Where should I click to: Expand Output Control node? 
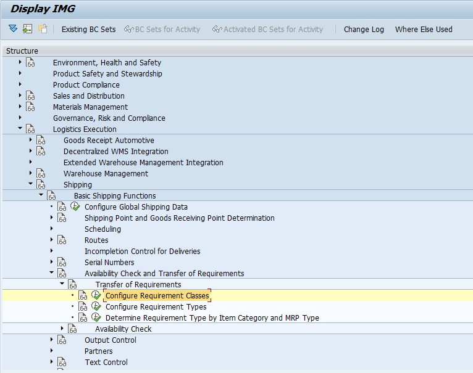click(x=52, y=340)
